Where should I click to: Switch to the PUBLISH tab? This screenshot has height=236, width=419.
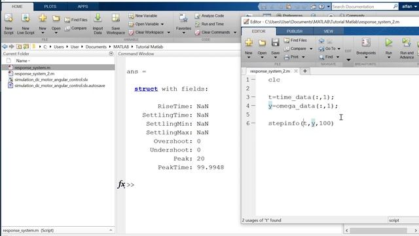pyautogui.click(x=295, y=31)
